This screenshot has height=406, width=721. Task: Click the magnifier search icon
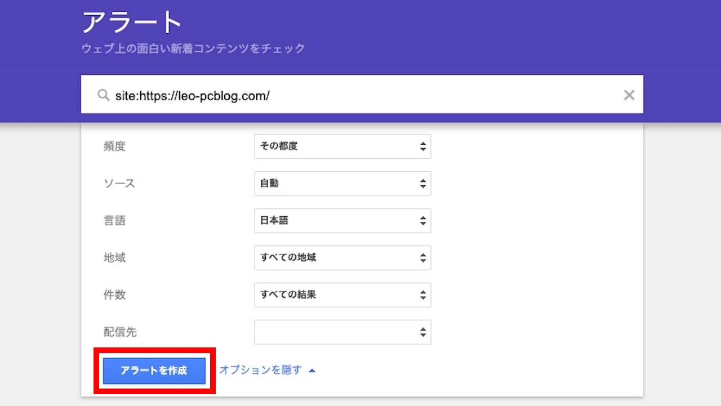click(103, 95)
